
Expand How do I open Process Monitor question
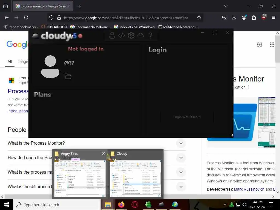[x=181, y=158]
